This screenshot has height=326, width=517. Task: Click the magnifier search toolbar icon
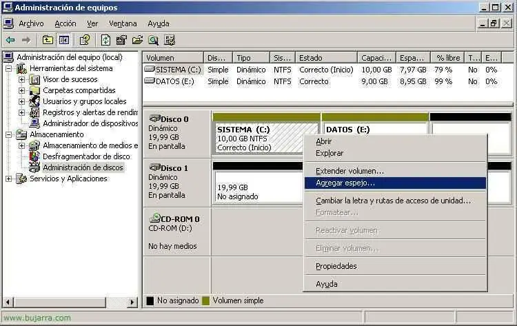153,40
